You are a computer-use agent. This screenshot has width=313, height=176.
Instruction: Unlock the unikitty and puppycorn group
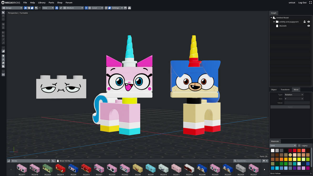tap(305, 22)
